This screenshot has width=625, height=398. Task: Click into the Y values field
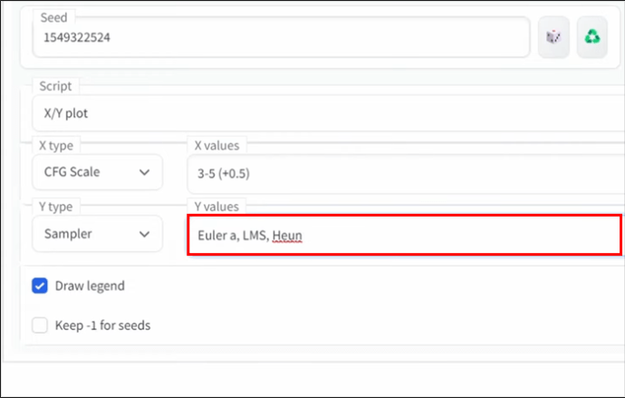tap(403, 235)
